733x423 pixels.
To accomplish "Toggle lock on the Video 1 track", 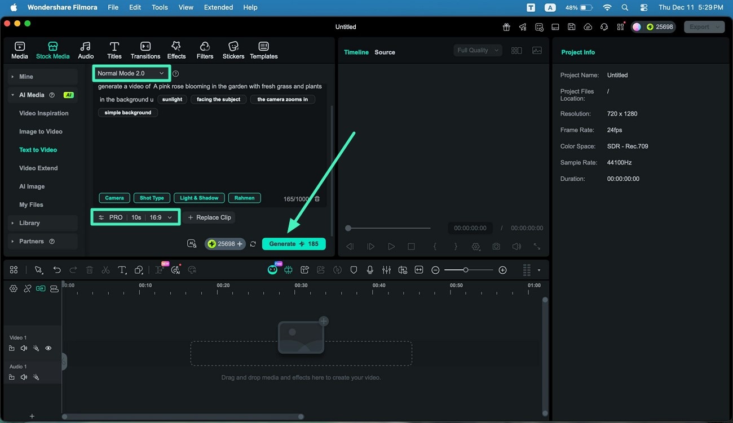I will 12,349.
